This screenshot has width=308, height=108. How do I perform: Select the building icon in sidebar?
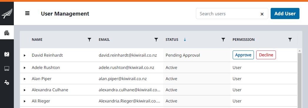(7, 33)
